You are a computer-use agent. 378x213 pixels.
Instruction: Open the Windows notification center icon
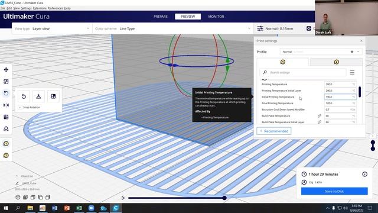coord(370,208)
